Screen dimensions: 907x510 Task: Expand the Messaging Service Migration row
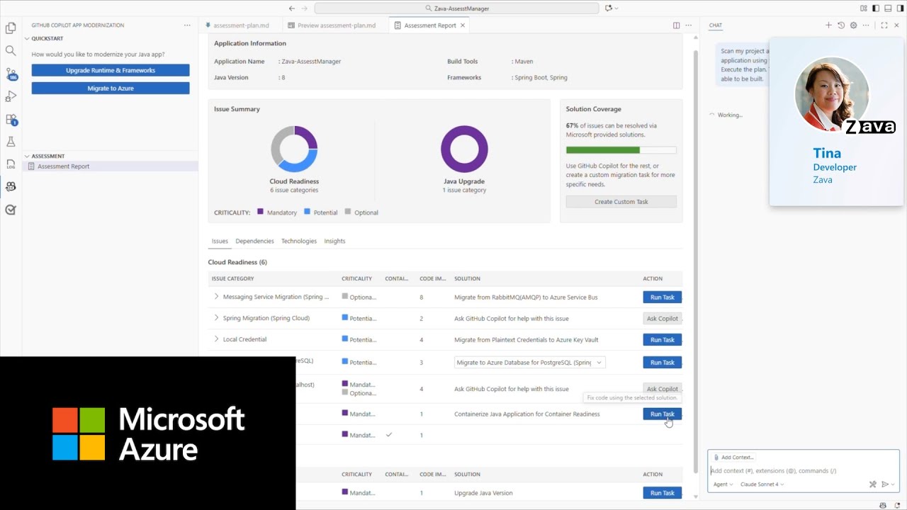pos(217,297)
